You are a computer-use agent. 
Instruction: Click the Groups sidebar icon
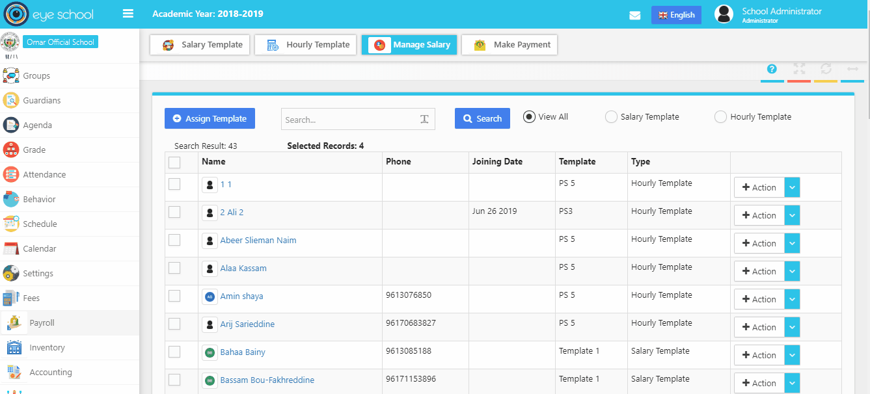pyautogui.click(x=10, y=75)
